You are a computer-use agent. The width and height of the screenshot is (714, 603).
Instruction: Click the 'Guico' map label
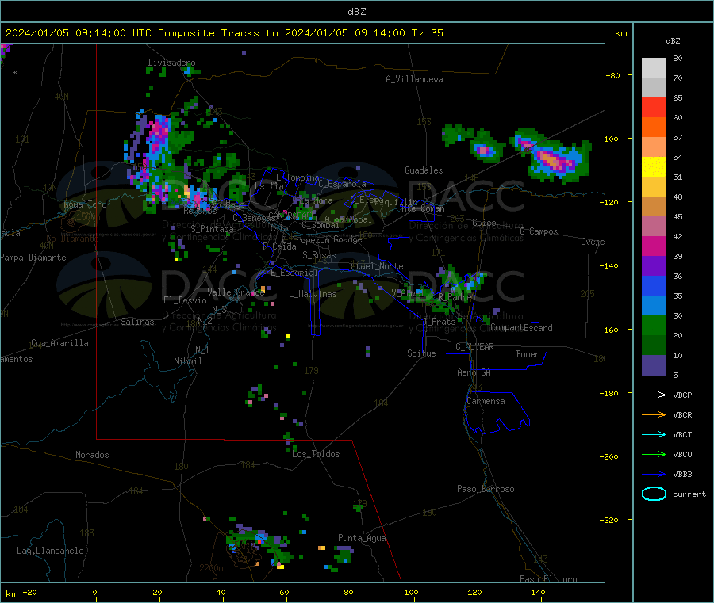484,223
